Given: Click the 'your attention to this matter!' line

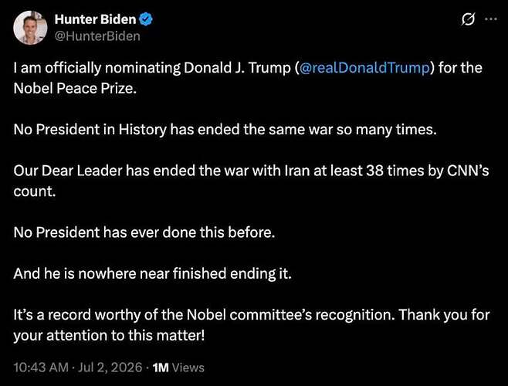Looking at the screenshot, I should pyautogui.click(x=109, y=335).
